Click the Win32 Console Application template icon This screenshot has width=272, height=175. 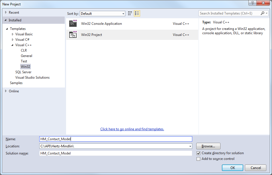(x=73, y=24)
